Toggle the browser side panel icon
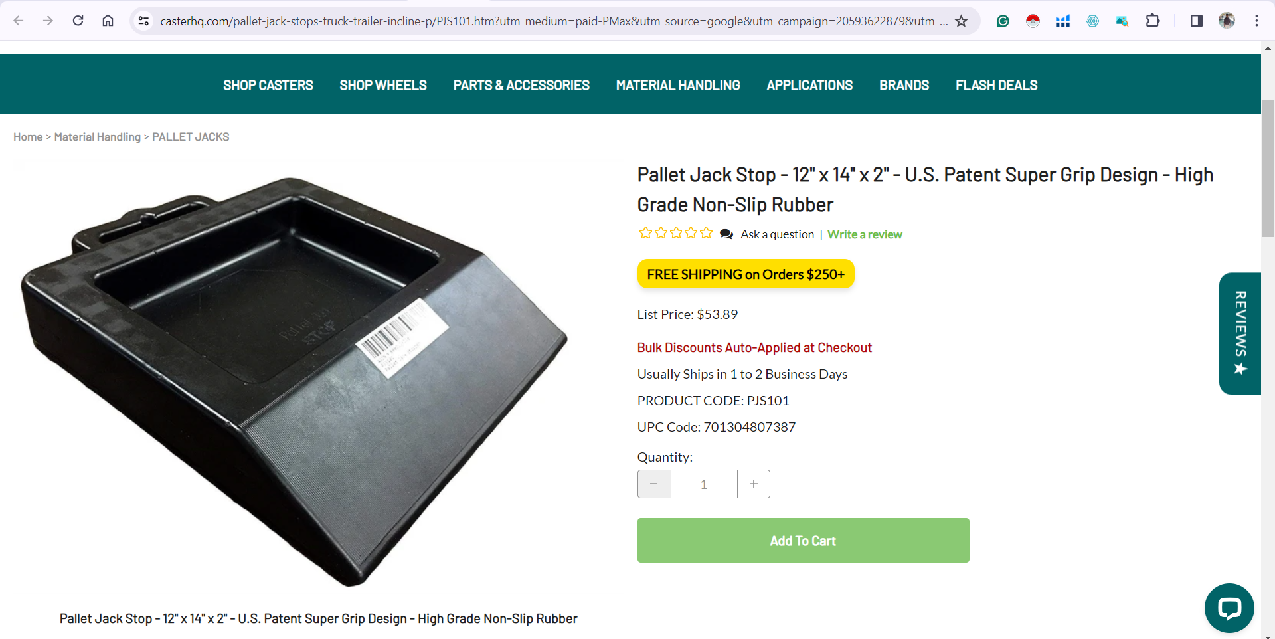Image resolution: width=1275 pixels, height=639 pixels. 1197,21
